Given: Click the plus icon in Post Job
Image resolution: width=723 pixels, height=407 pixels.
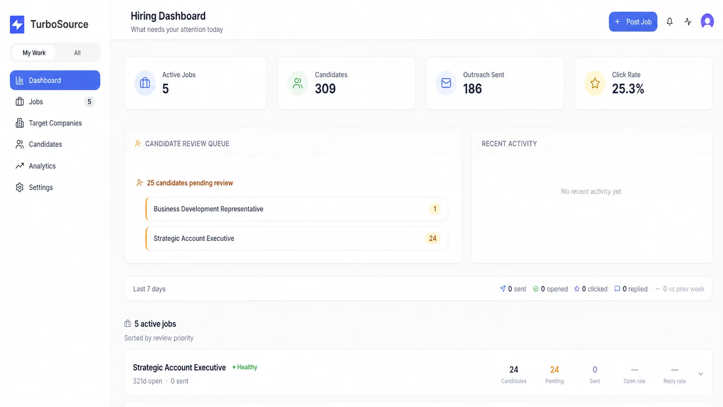Looking at the screenshot, I should 617,22.
